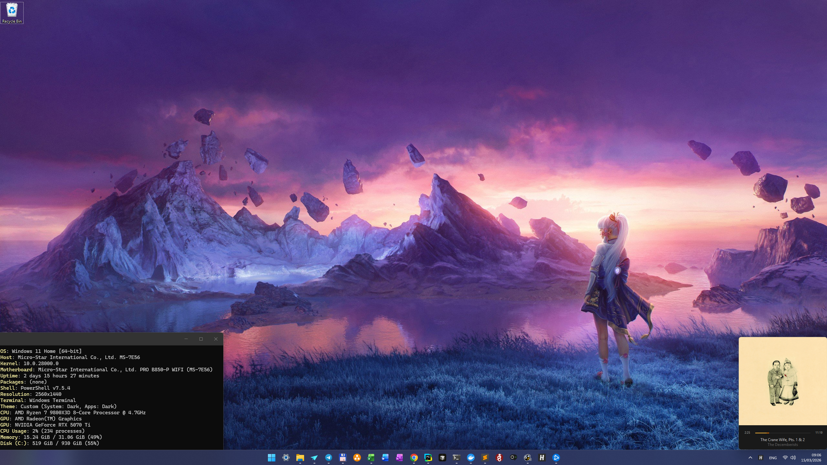Show hidden tray icons chevron
This screenshot has height=465, width=827.
click(x=750, y=458)
